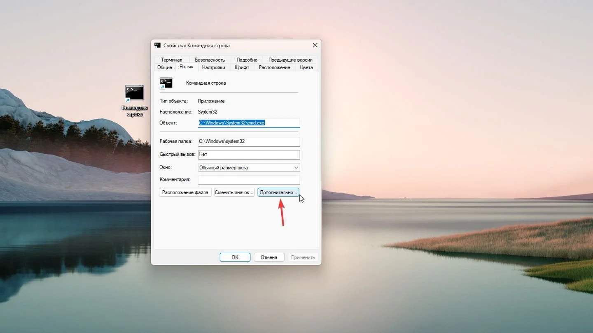Switch to the Шрифт tab

coord(242,67)
